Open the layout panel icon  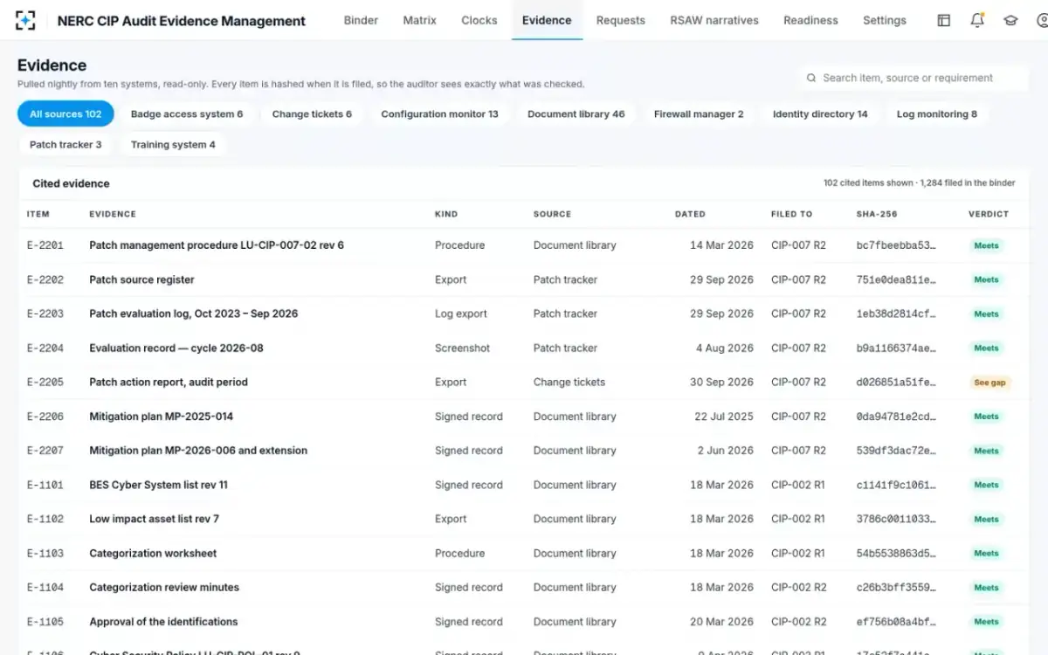[x=944, y=20]
